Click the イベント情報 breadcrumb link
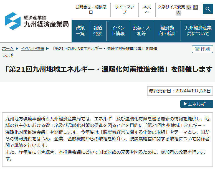Image resolution: width=215 pixels, height=172 pixels. [32, 49]
